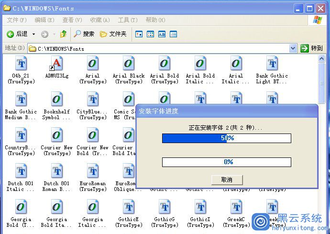Select the Bank Gothic Medium font icon

click(21, 99)
